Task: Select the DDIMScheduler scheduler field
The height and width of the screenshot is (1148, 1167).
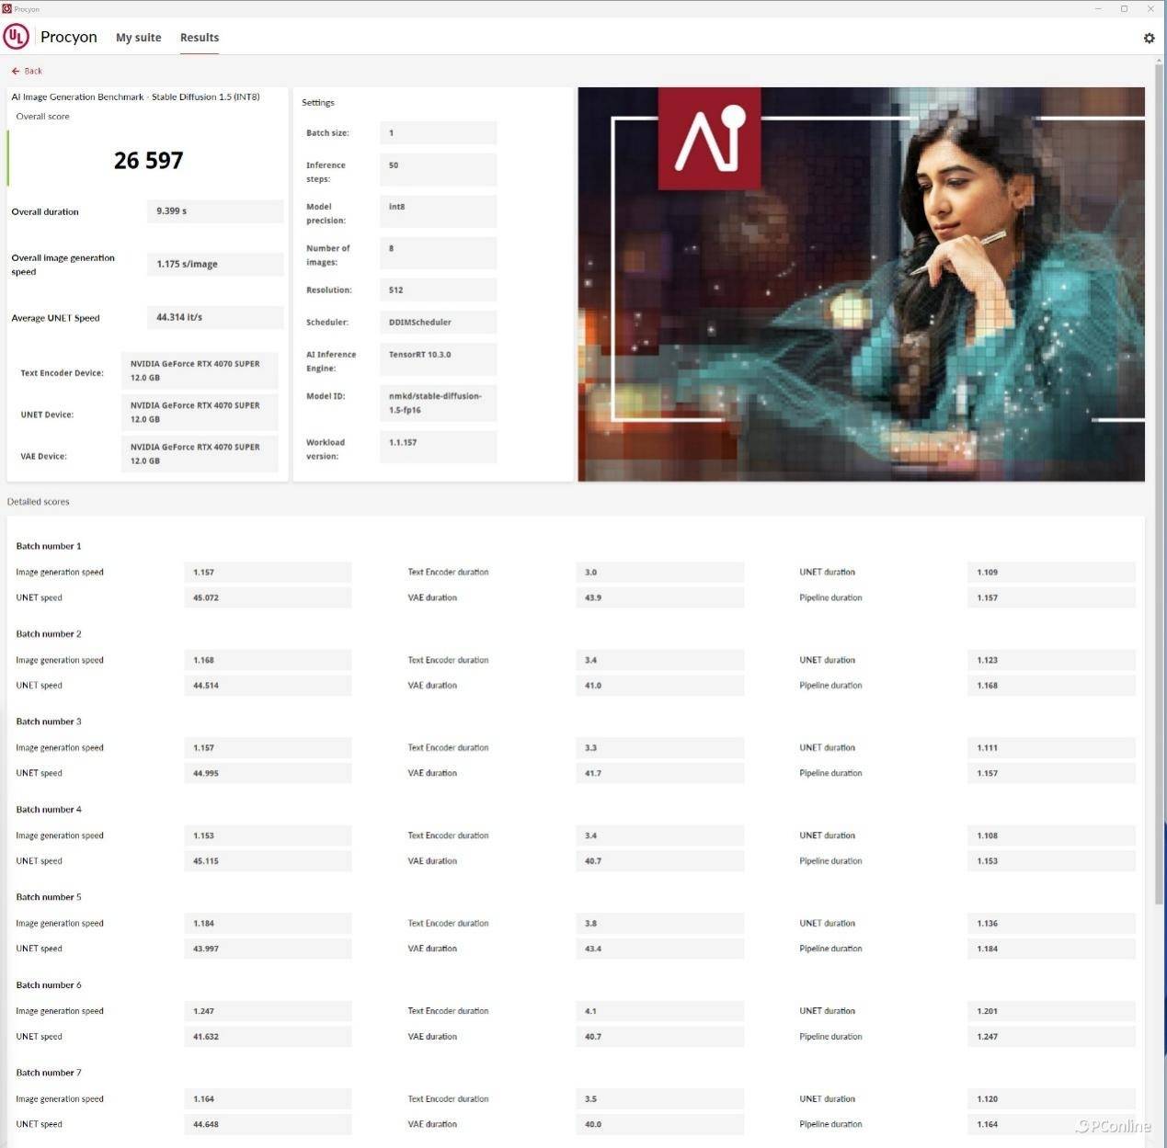Action: pyautogui.click(x=438, y=323)
